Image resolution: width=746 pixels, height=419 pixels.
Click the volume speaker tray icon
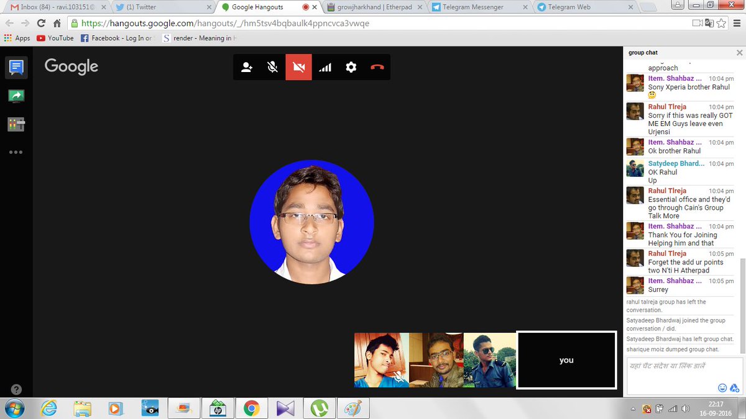coord(685,408)
